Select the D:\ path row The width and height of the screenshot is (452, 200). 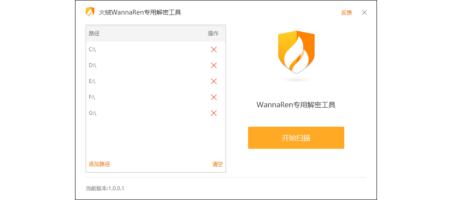coord(156,65)
